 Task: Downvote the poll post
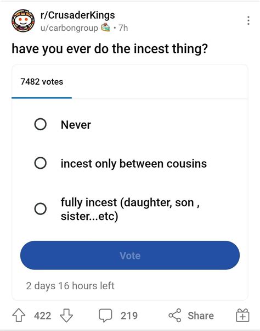pyautogui.click(x=66, y=316)
